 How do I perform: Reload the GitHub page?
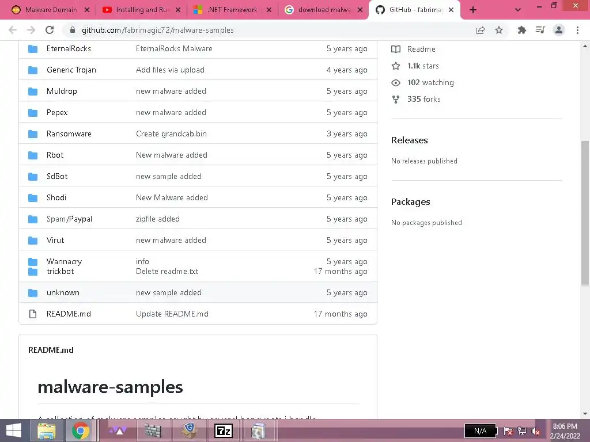50,30
